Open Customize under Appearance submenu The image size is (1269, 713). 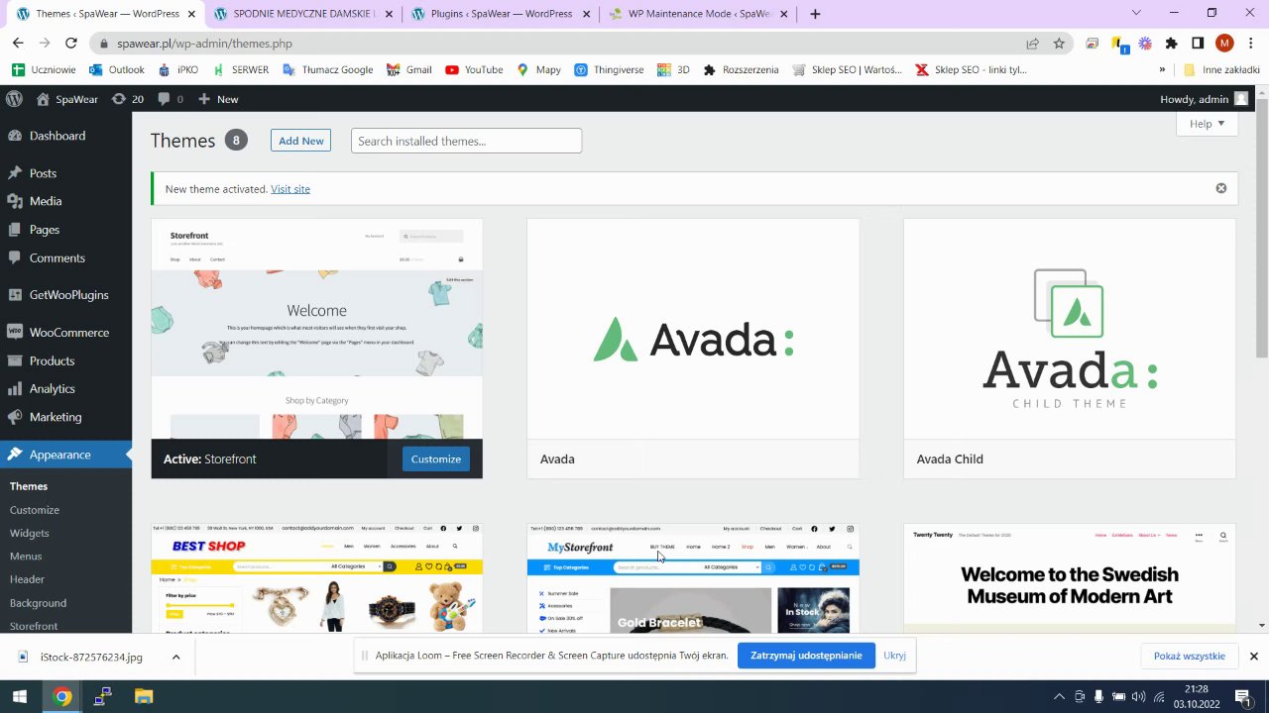click(x=35, y=510)
